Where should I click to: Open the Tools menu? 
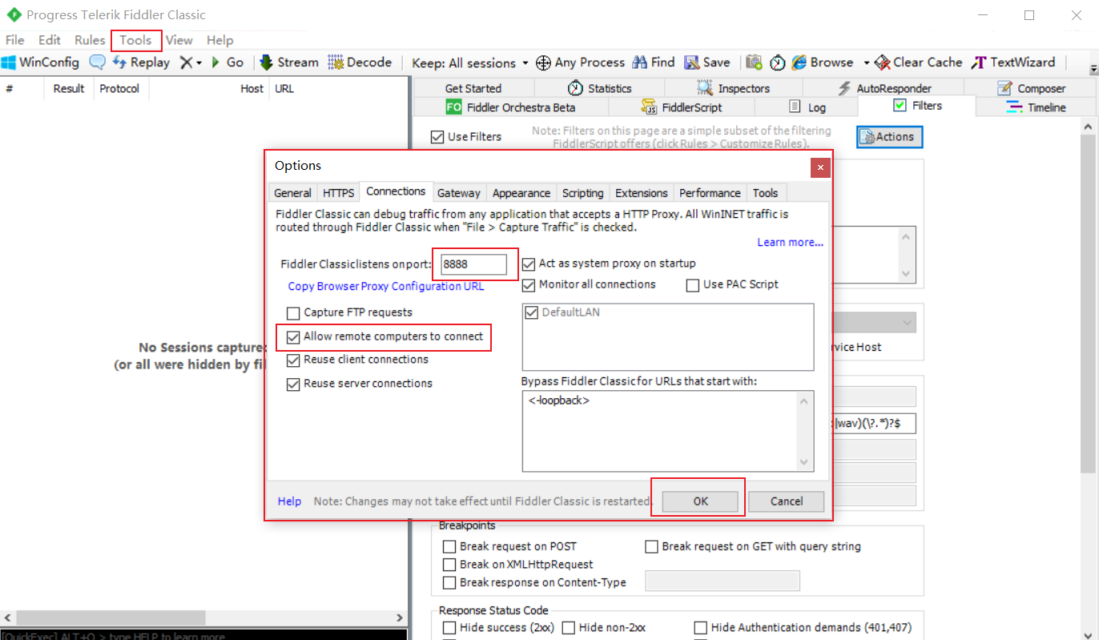click(136, 40)
